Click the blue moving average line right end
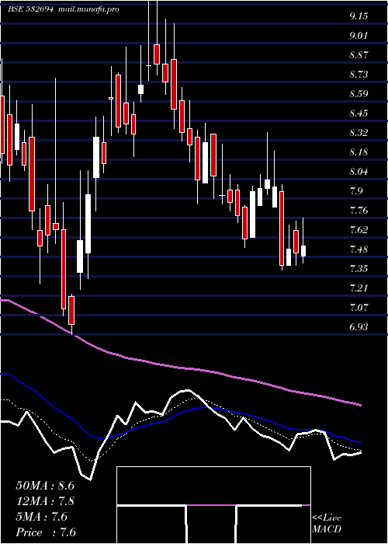 [359, 442]
